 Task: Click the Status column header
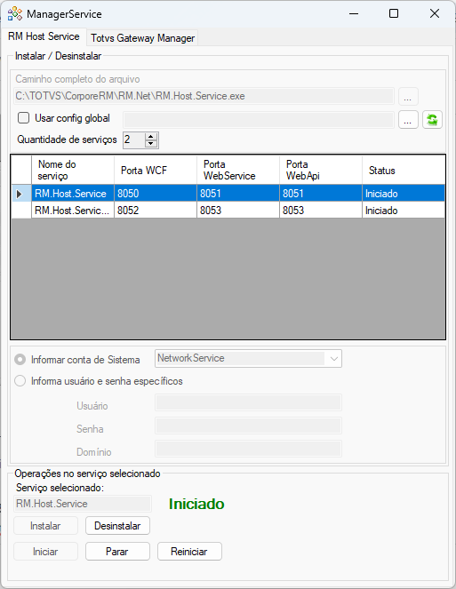pyautogui.click(x=404, y=171)
